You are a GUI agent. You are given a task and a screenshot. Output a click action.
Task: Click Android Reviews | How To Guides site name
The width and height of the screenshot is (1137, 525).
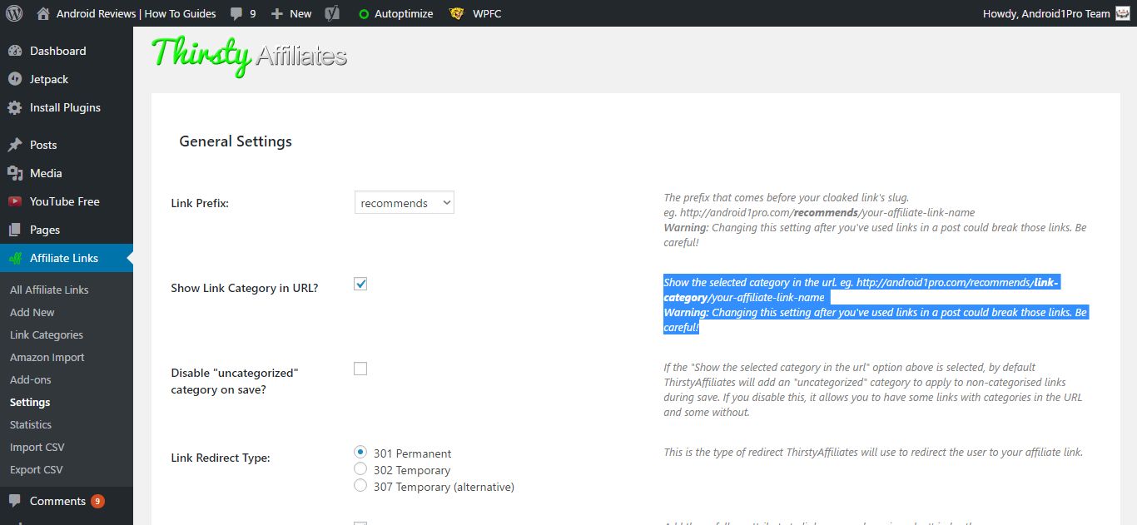pos(137,13)
